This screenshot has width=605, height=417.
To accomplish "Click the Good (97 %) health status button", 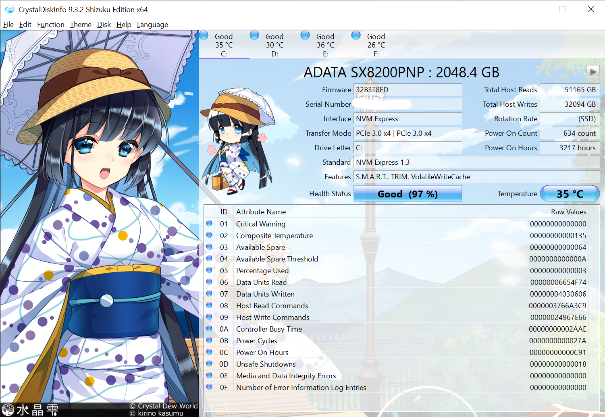I will click(407, 194).
